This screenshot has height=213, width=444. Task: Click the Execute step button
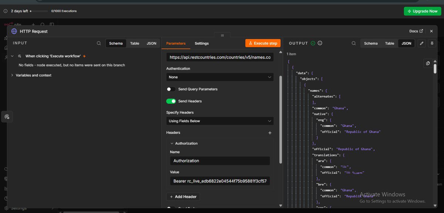263,43
